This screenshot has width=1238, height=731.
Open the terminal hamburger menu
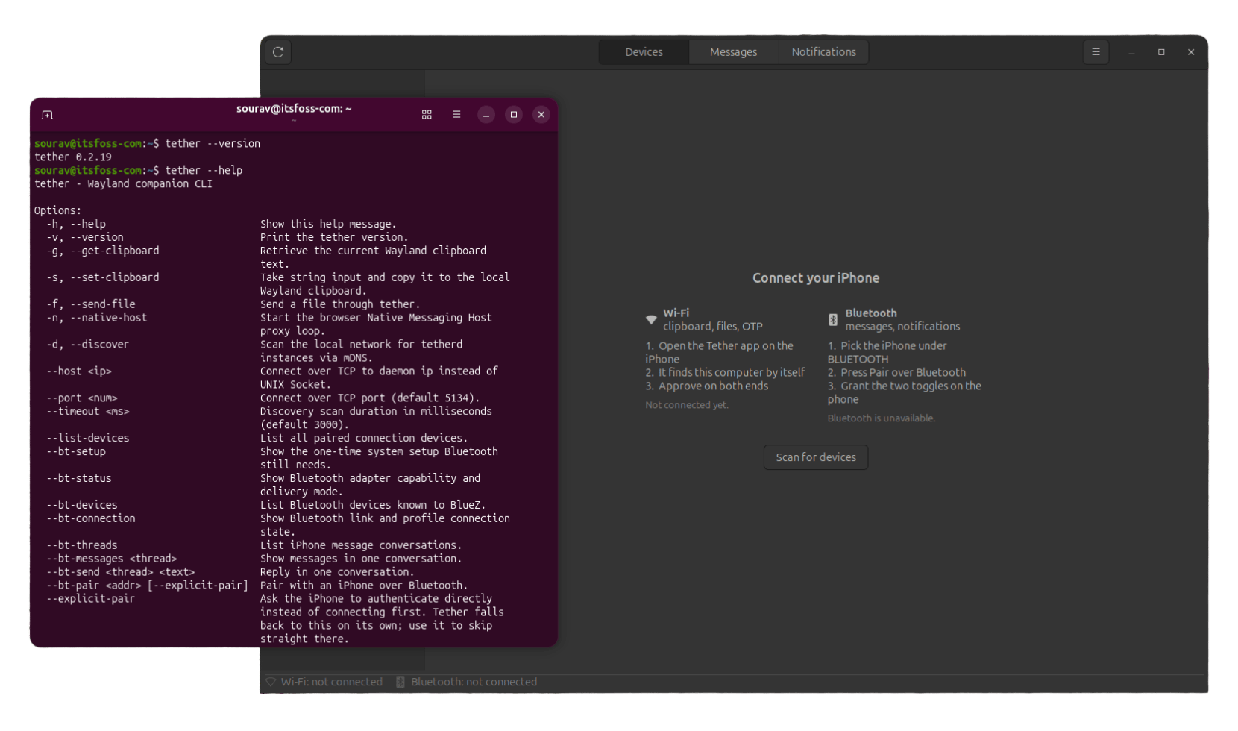[456, 115]
